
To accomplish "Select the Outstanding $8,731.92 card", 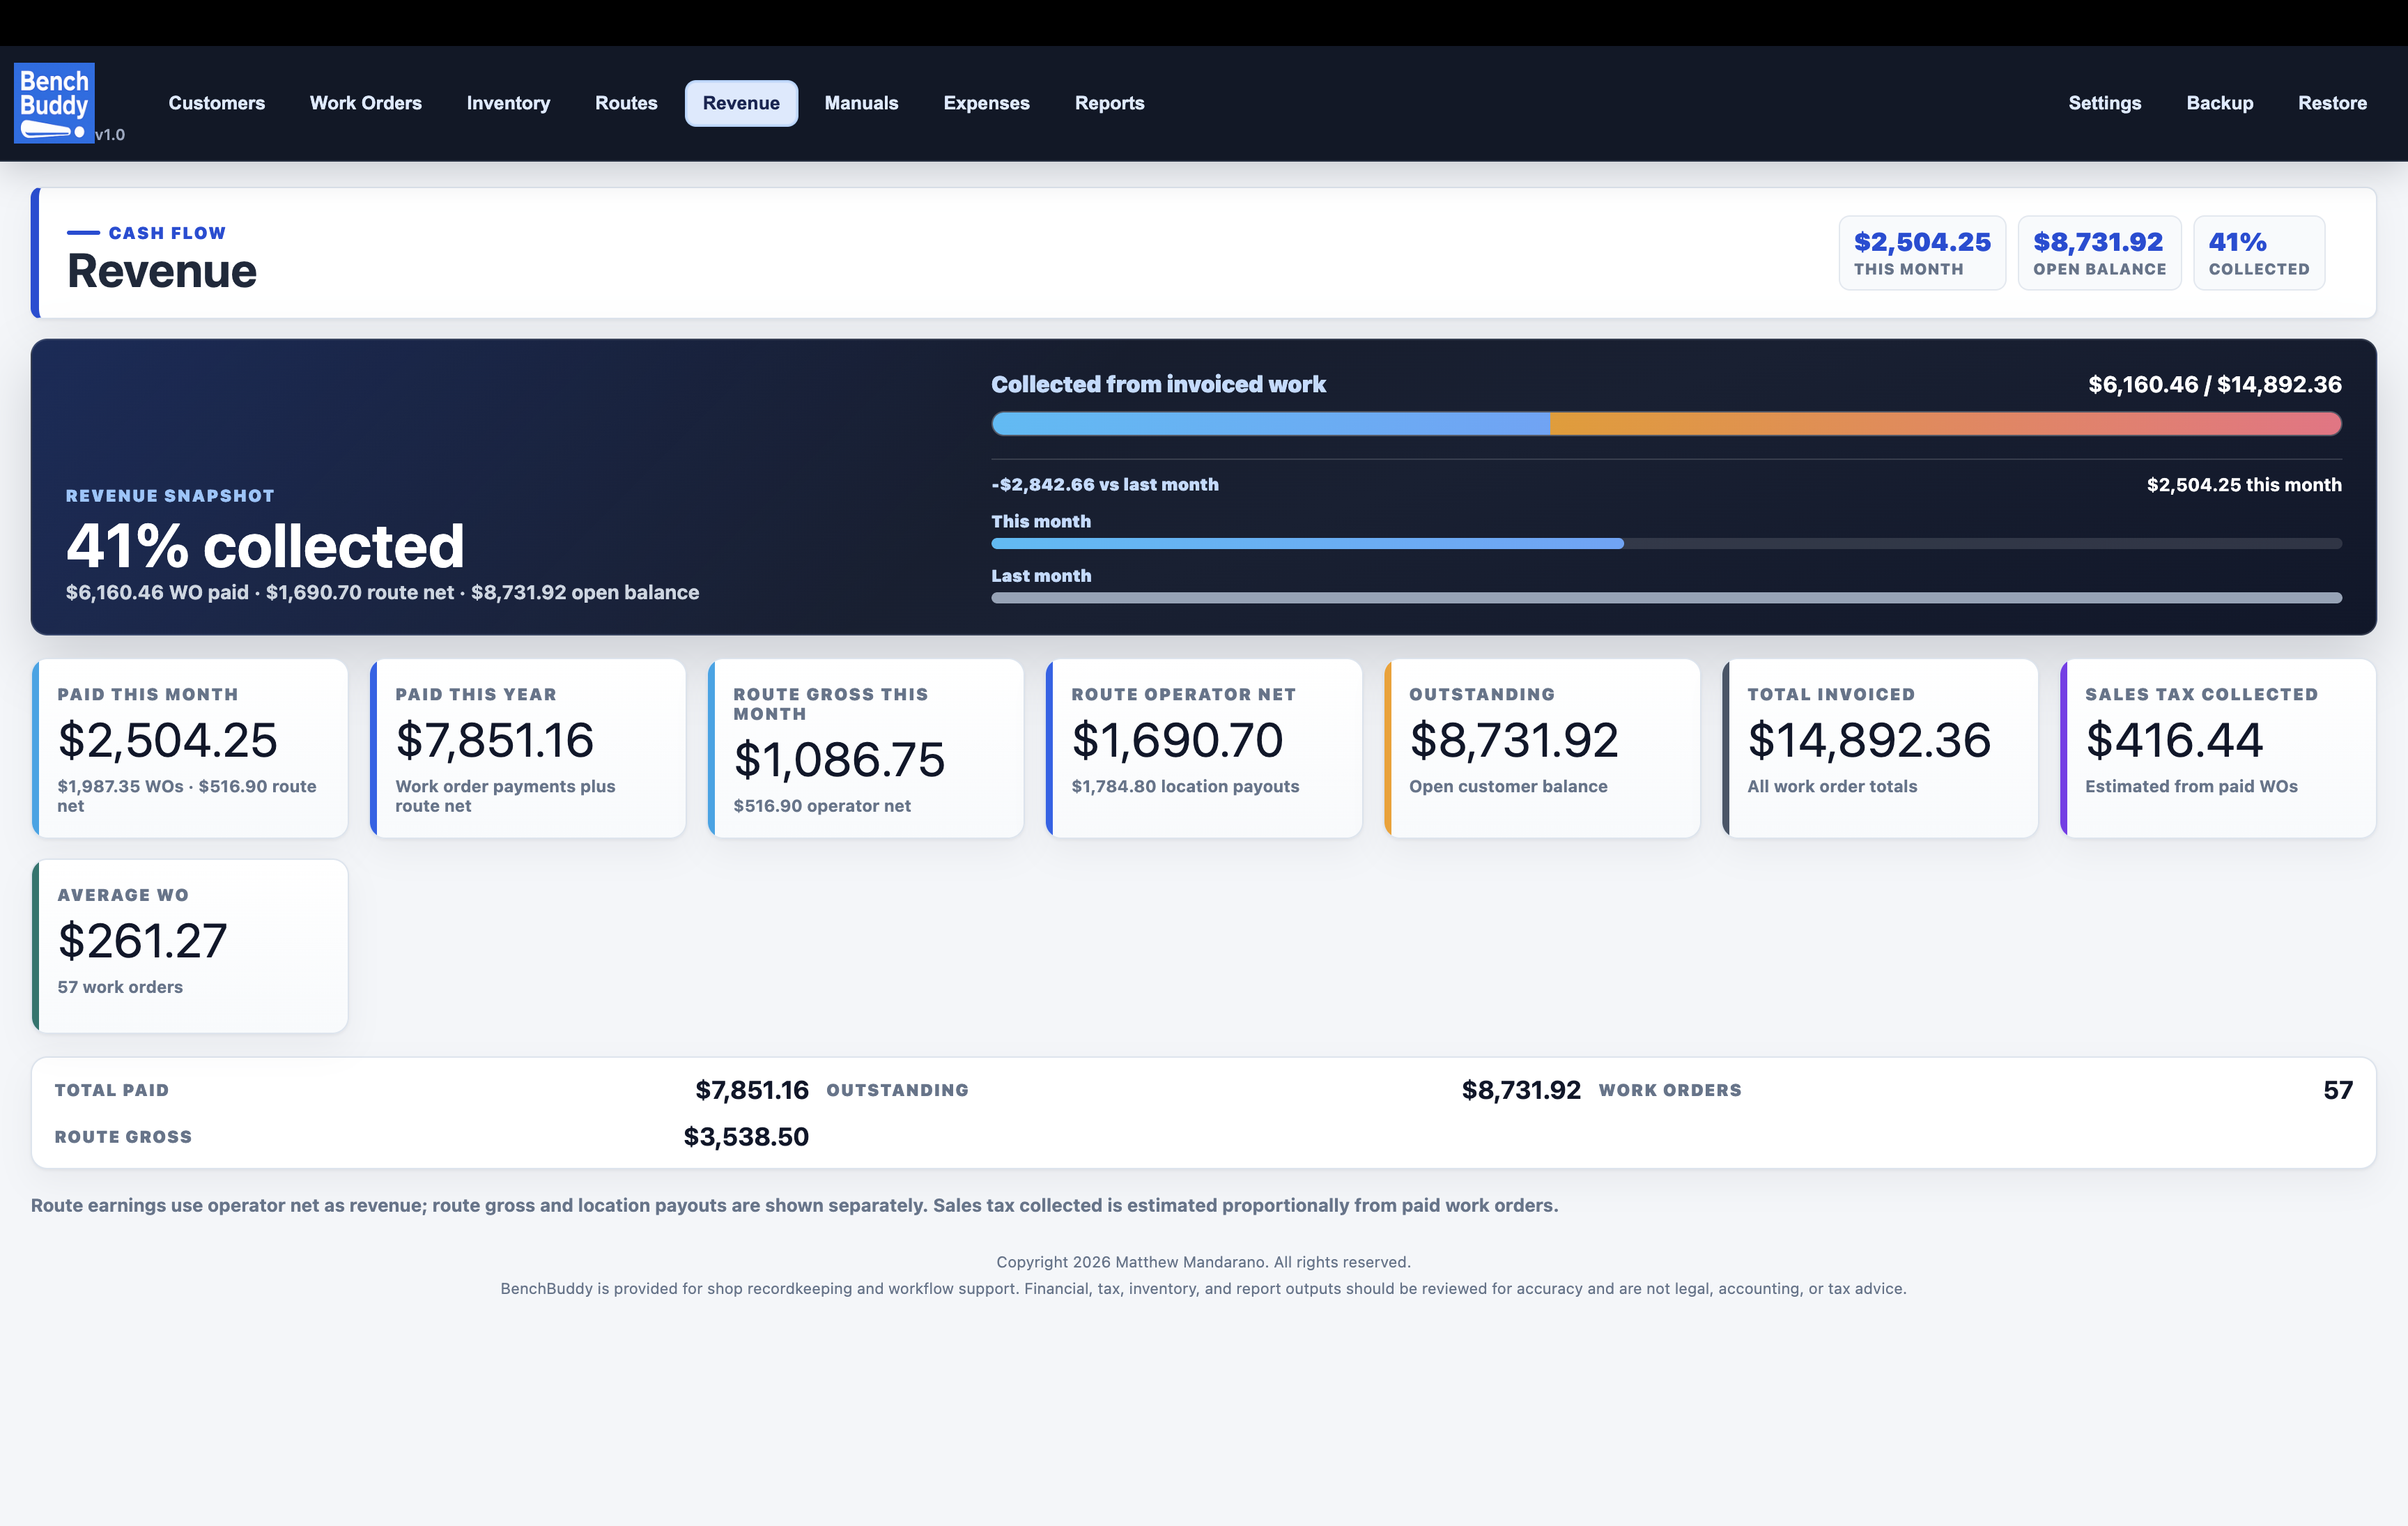I will click(x=1542, y=748).
